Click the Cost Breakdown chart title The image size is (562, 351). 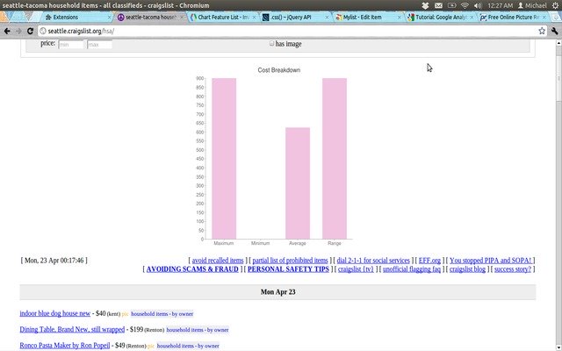(279, 70)
